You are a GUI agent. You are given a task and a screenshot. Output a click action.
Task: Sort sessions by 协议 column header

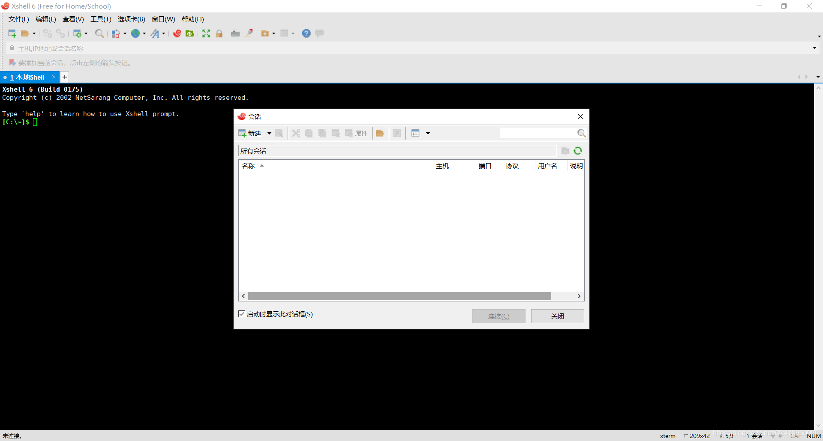(x=519, y=166)
